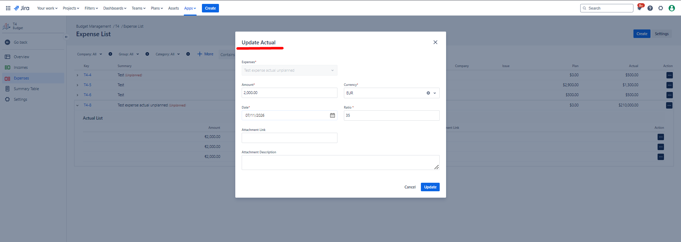Open the notifications bell icon

[x=639, y=8]
